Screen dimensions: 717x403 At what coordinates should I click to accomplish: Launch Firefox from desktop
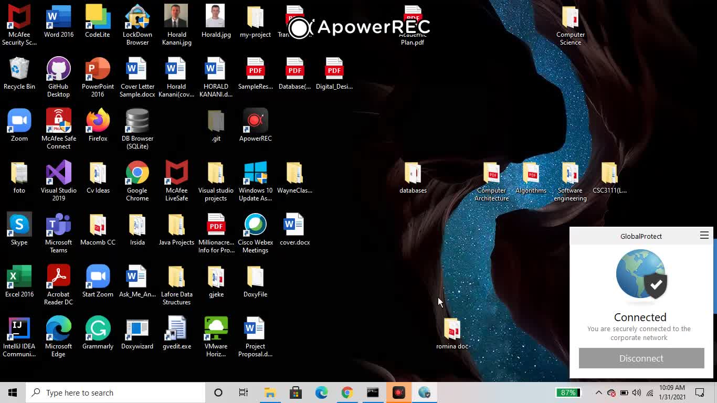[98, 125]
